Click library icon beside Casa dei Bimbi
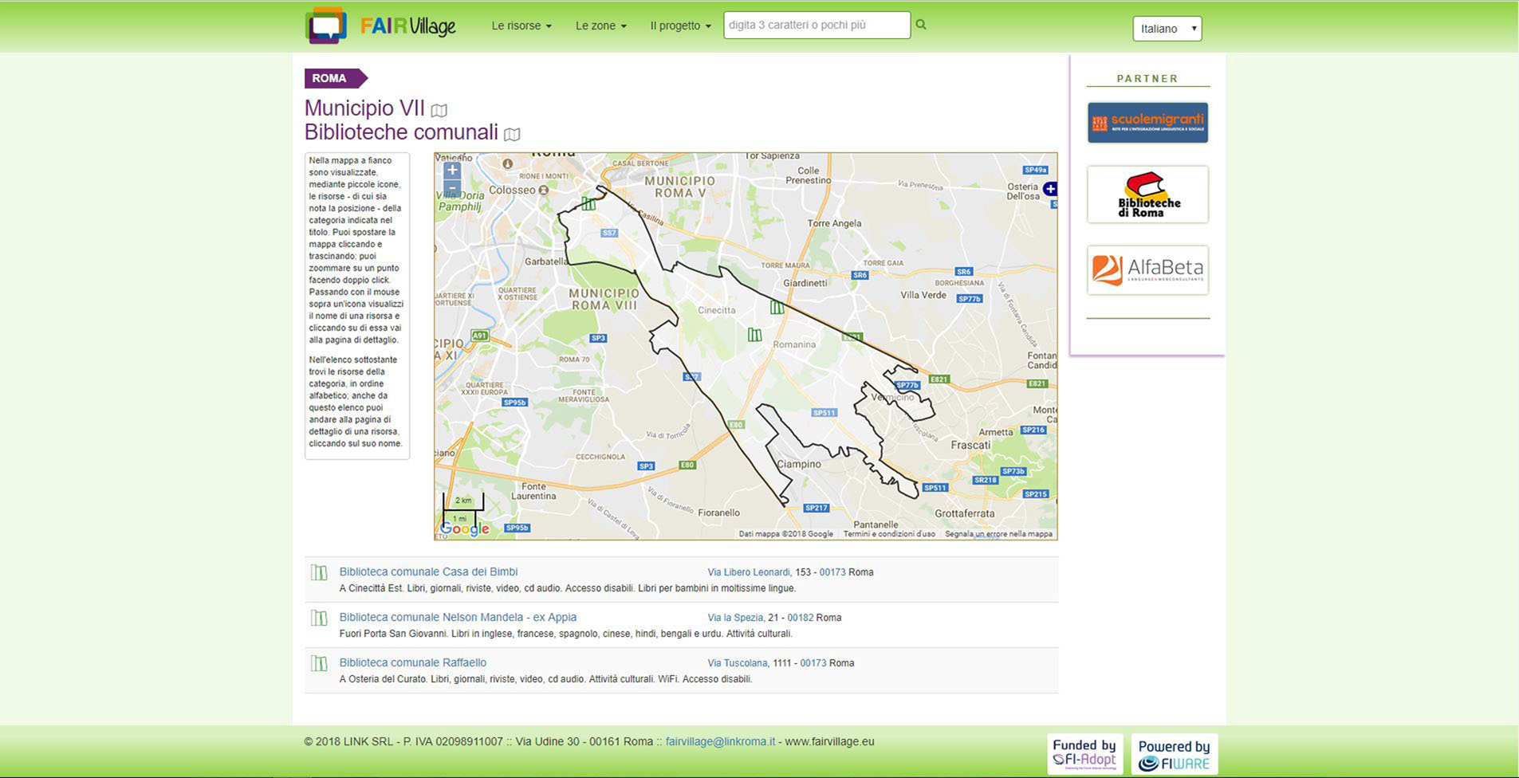The image size is (1519, 778). (319, 572)
